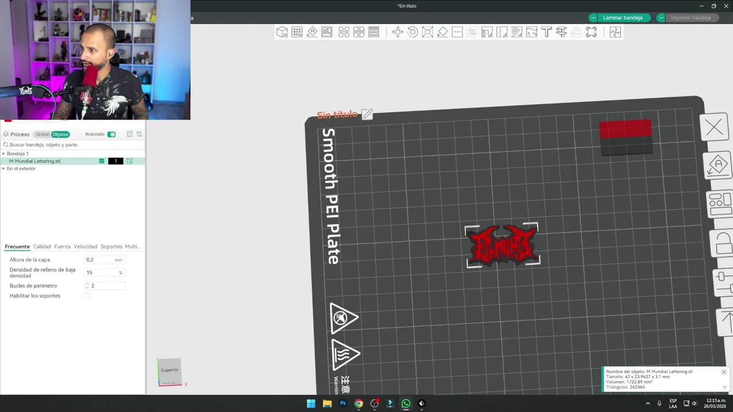This screenshot has height=412, width=733.
Task: Click the Superior view cube
Action: (170, 370)
